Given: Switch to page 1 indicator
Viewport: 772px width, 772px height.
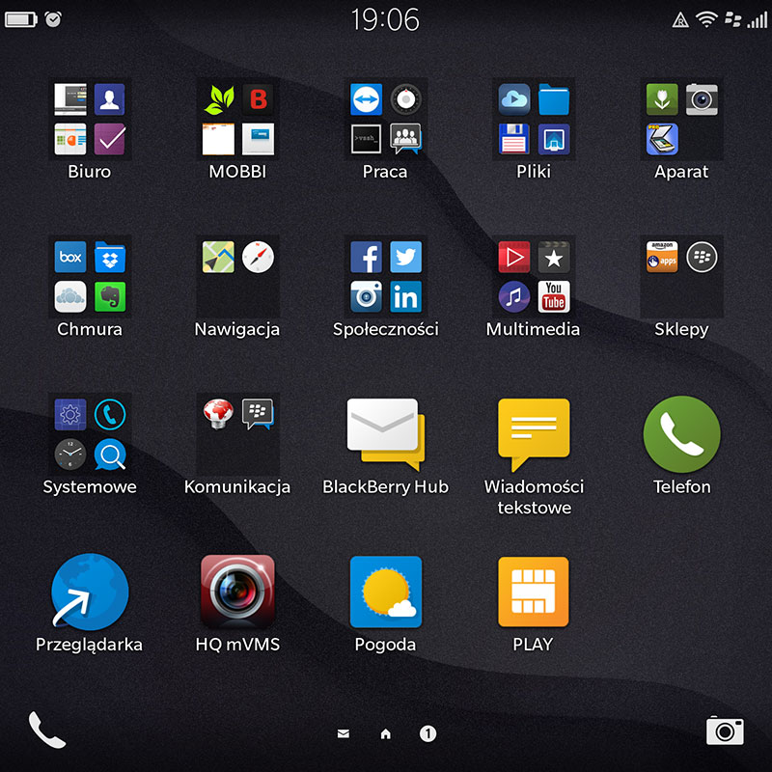Looking at the screenshot, I should pyautogui.click(x=427, y=734).
